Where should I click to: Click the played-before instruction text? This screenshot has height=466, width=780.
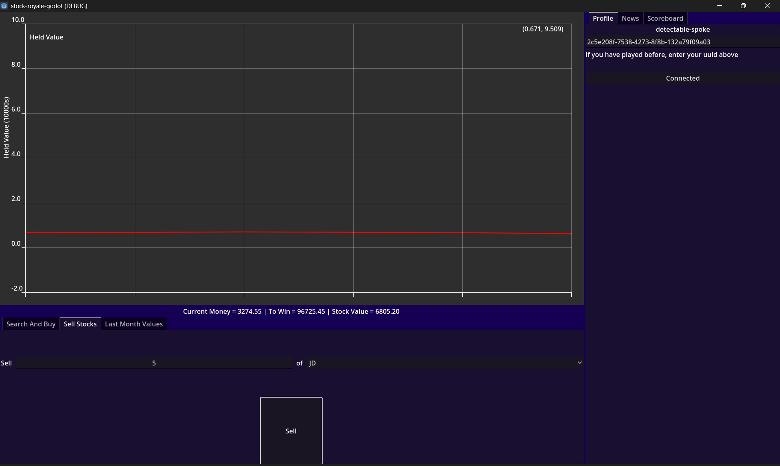click(662, 54)
